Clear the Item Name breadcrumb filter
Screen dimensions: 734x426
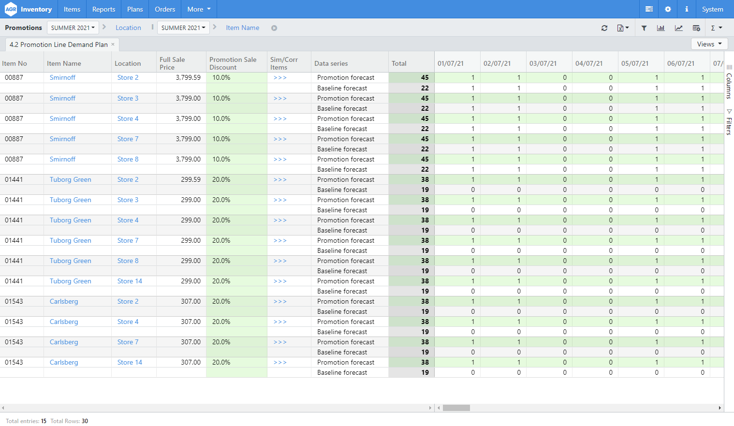pos(274,28)
